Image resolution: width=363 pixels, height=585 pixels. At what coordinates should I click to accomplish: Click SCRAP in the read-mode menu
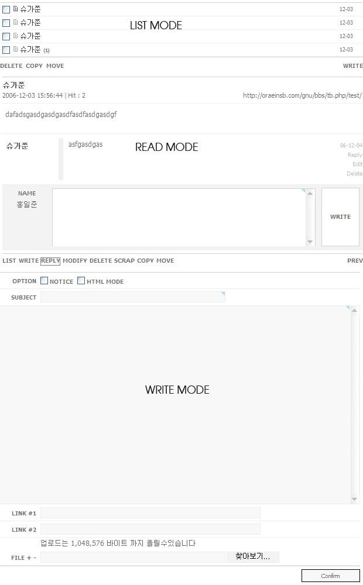click(124, 261)
